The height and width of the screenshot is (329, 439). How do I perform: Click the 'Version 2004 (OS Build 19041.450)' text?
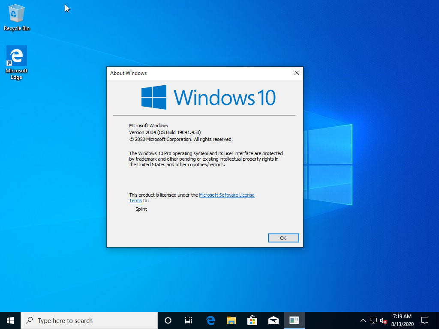(x=165, y=132)
